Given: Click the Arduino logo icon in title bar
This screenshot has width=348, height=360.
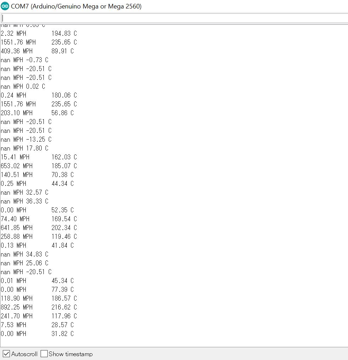Looking at the screenshot, I should pos(5,6).
